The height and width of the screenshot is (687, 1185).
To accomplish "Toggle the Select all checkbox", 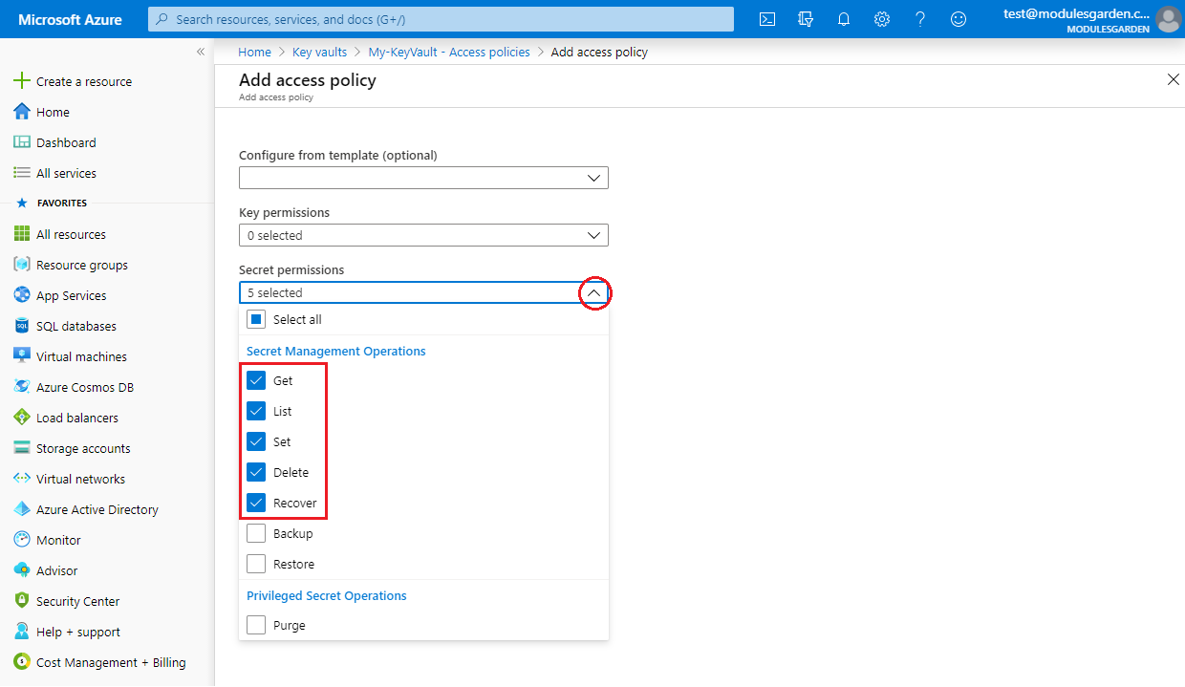I will tap(256, 319).
